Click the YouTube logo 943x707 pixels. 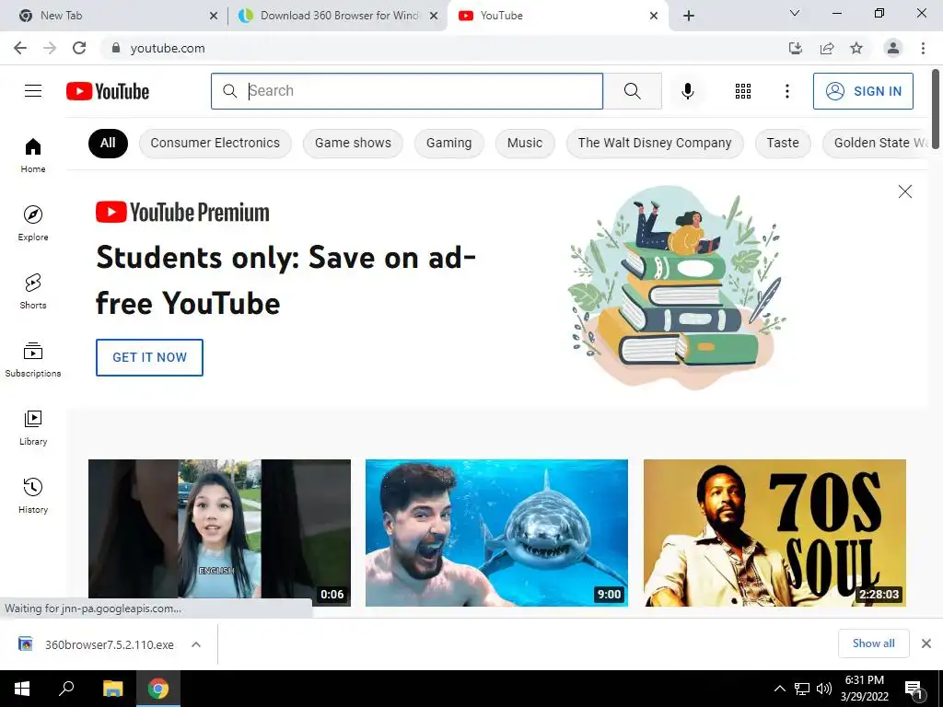pyautogui.click(x=108, y=91)
